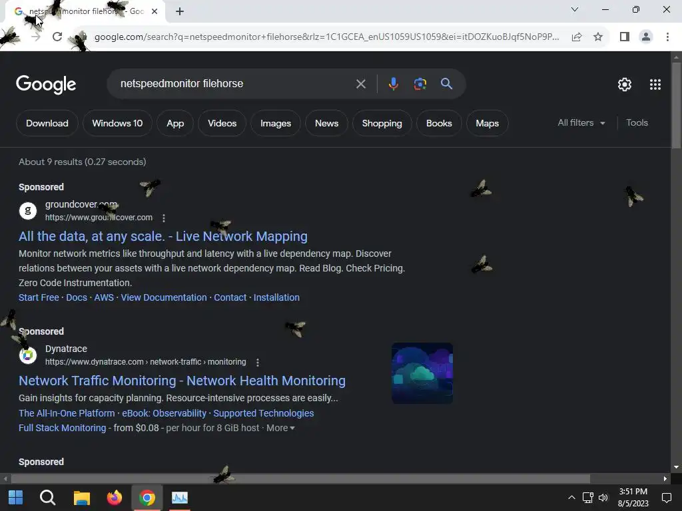Close the netspeedmonitor filehorse tab

(155, 11)
